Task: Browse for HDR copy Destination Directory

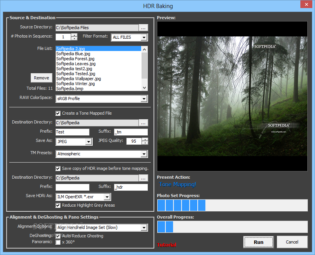Action: point(143,178)
